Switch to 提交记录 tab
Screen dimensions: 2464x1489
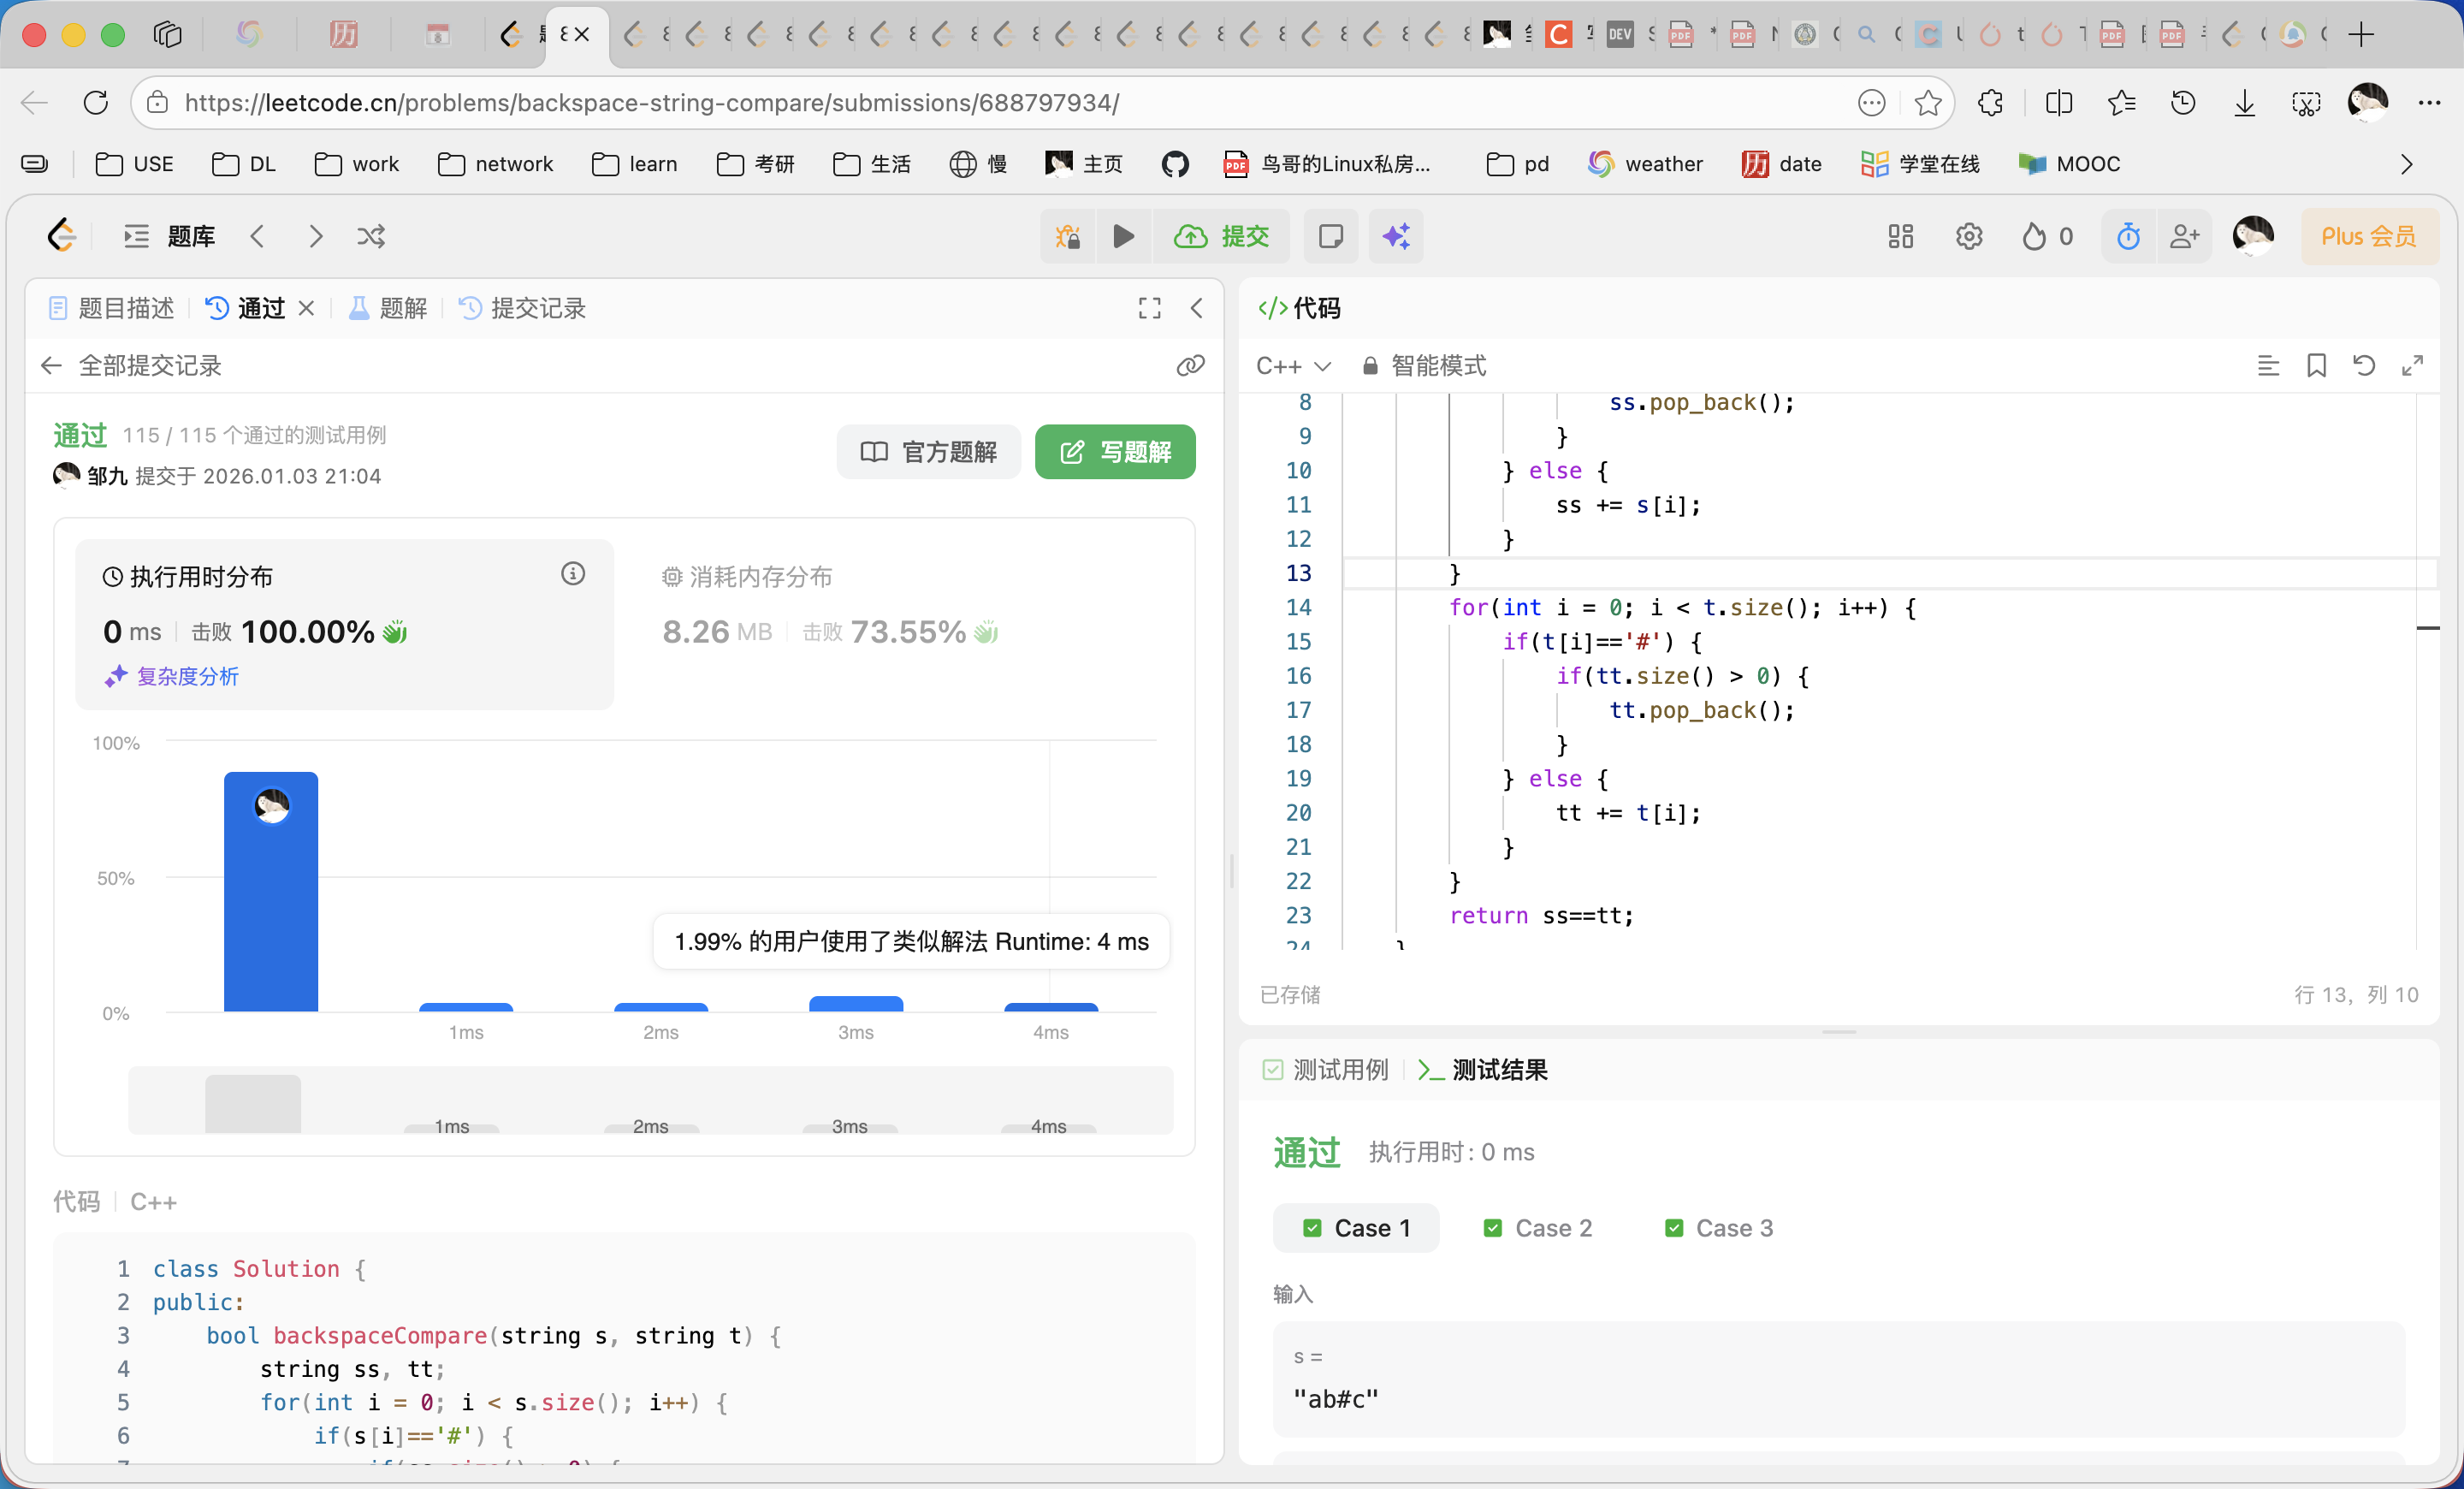coord(522,308)
